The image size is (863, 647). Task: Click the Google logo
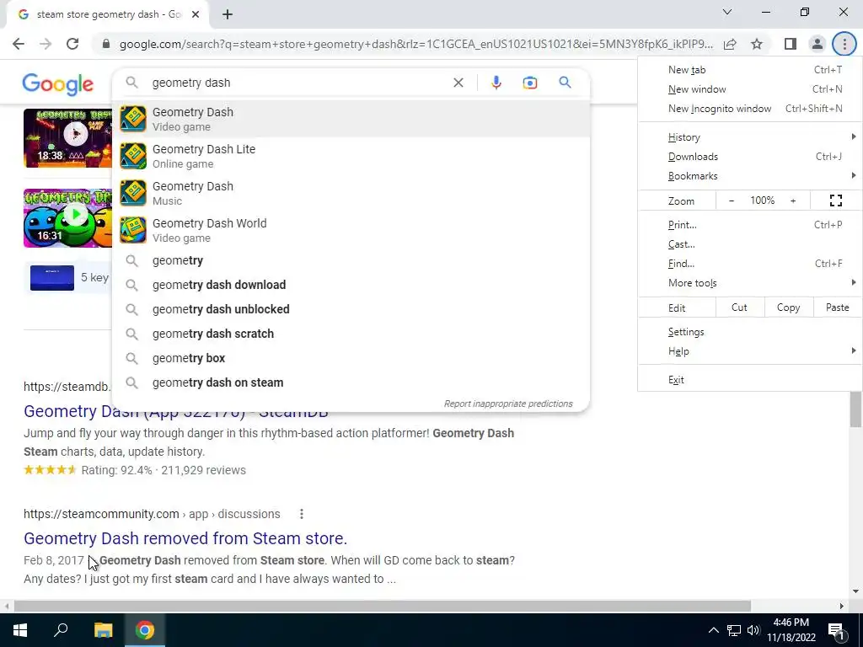point(58,84)
